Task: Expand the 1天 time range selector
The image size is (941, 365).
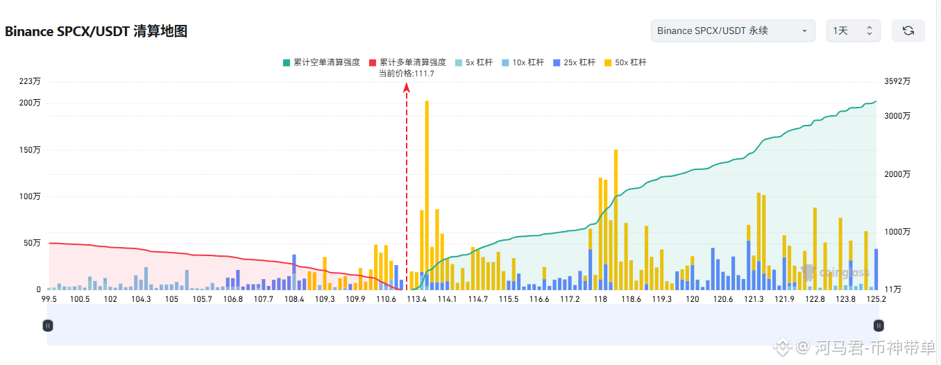Action: (x=853, y=31)
